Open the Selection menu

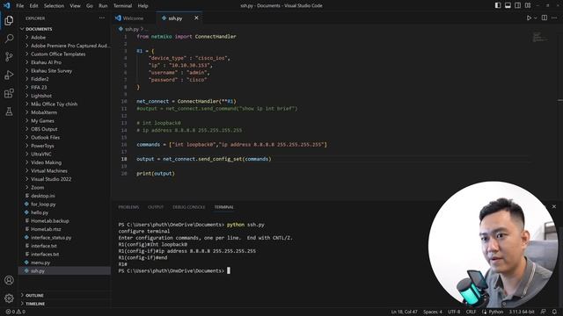54,6
